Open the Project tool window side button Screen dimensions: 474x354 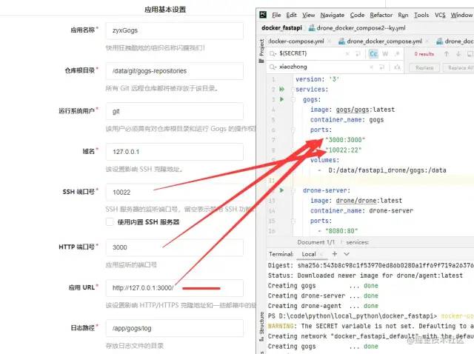(261, 51)
